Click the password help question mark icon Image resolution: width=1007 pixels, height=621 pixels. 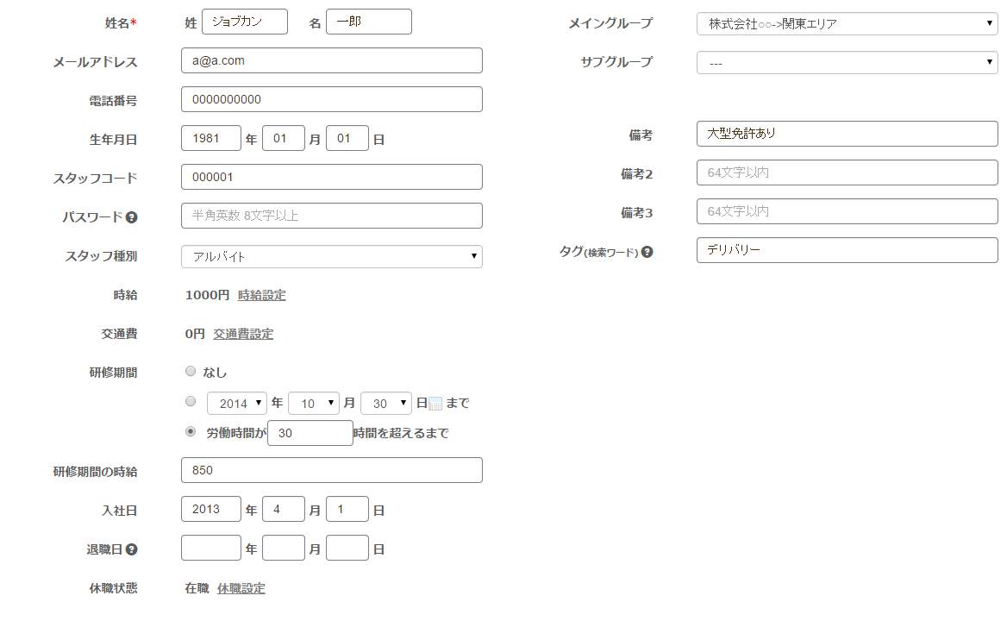pyautogui.click(x=132, y=217)
